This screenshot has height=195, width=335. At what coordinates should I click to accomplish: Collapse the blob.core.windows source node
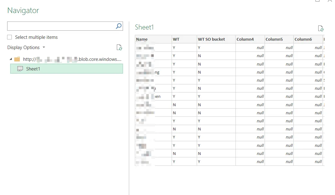click(x=11, y=59)
